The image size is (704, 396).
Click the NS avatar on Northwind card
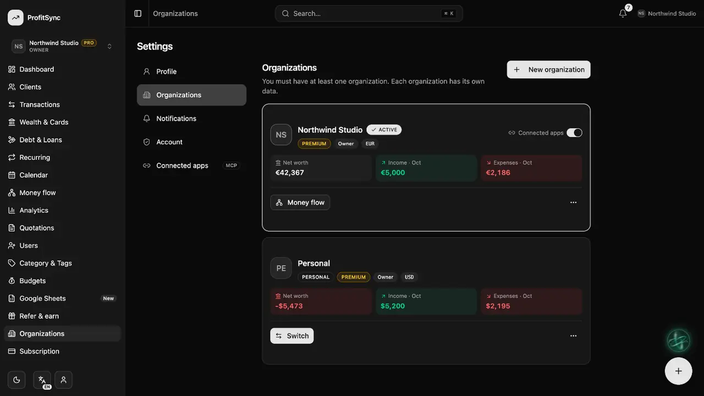281,135
